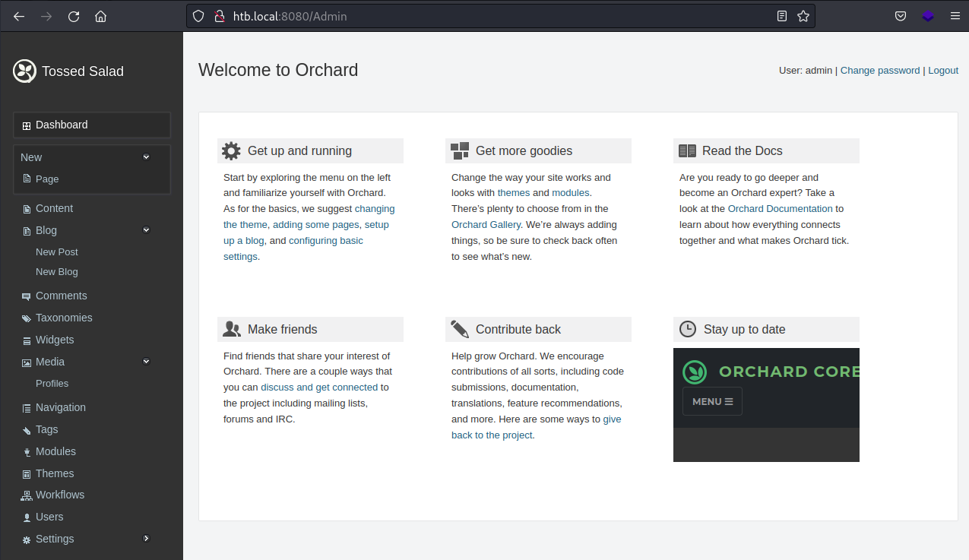Click the Orchard Core logo in preview
The height and width of the screenshot is (560, 969).
tap(695, 372)
